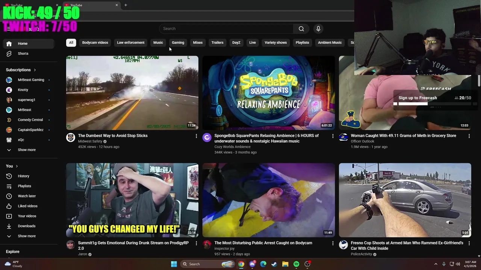Select the Variety shows chip

tap(276, 43)
